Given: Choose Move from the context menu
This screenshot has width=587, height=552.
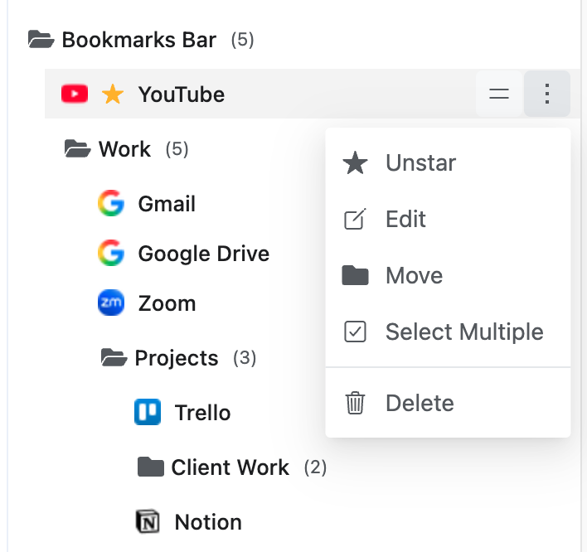Looking at the screenshot, I should (x=448, y=275).
